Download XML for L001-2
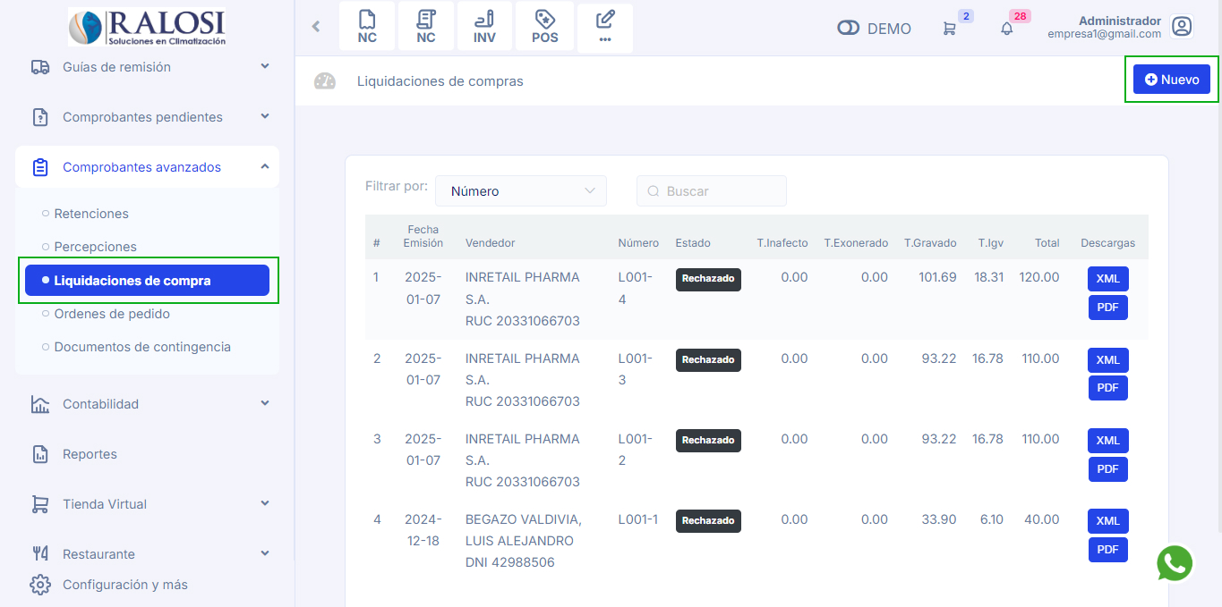 1108,441
